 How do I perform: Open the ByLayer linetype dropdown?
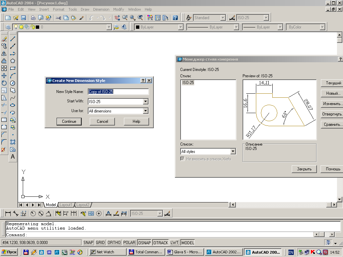(236, 27)
